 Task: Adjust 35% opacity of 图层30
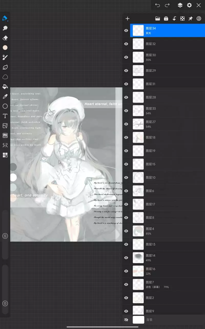(x=148, y=60)
